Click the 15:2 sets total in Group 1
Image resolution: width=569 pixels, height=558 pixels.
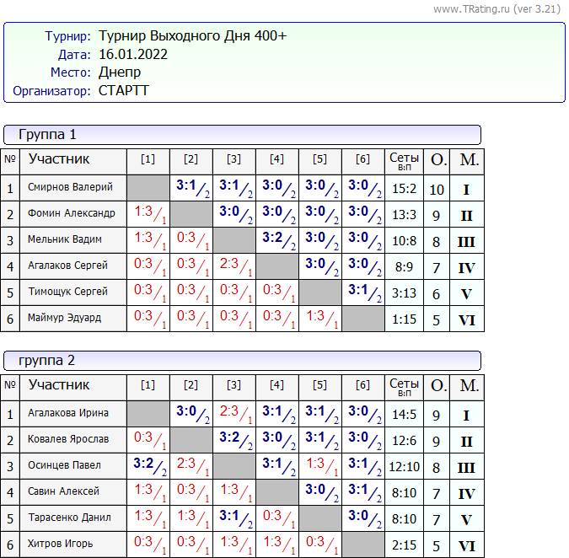(x=404, y=189)
